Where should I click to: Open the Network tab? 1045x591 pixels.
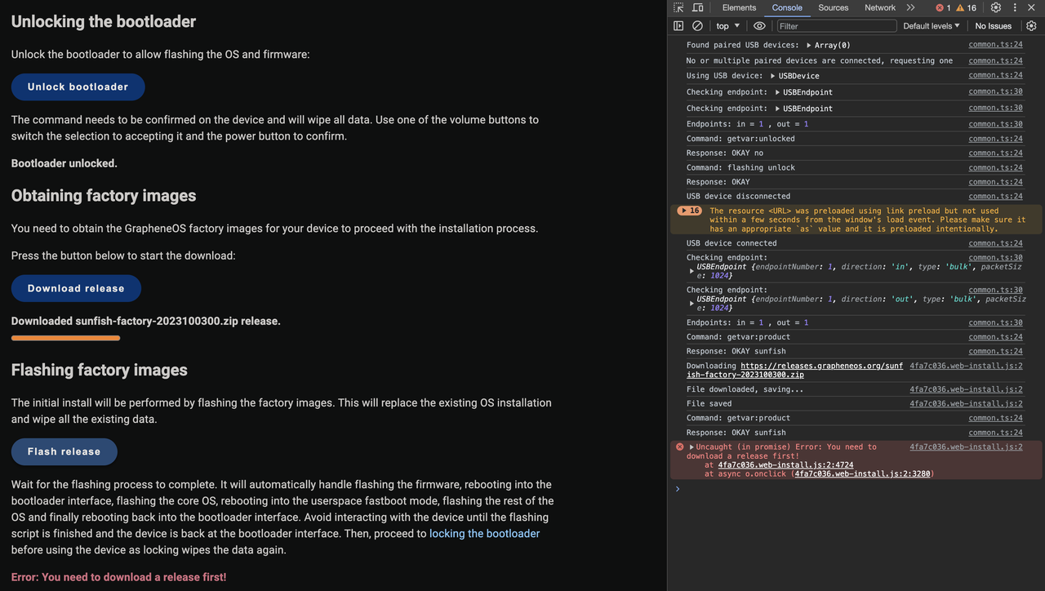[880, 7]
